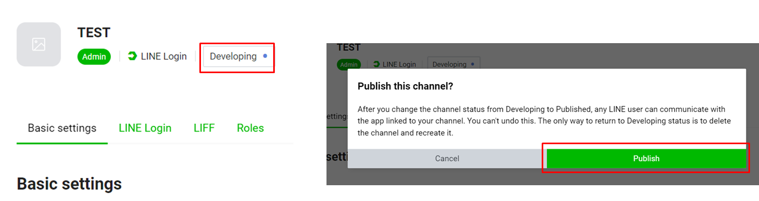759x201 pixels.
Task: Click the Developing status button outlined in red
Action: click(x=238, y=56)
